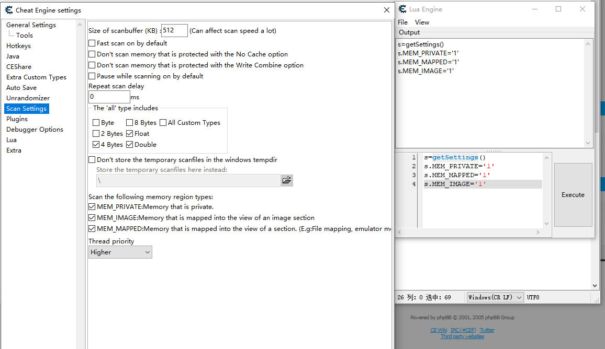Open the View menu in Lua Engine

click(422, 22)
